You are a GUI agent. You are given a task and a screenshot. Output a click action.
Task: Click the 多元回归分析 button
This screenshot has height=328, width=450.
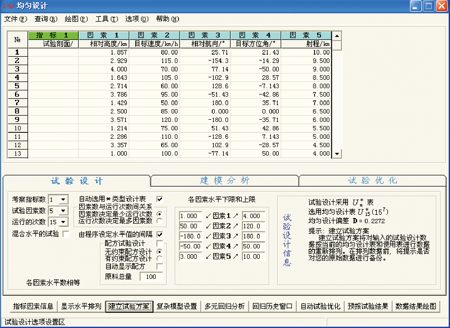[225, 307]
